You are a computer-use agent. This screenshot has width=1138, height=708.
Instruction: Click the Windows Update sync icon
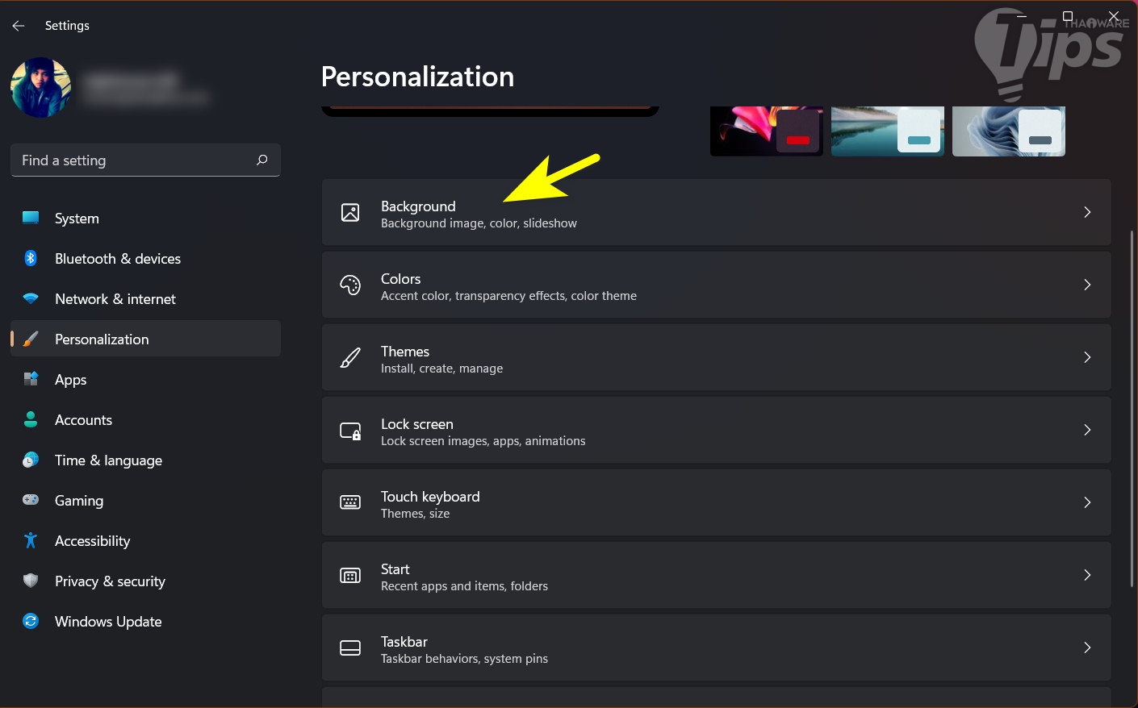(x=31, y=621)
